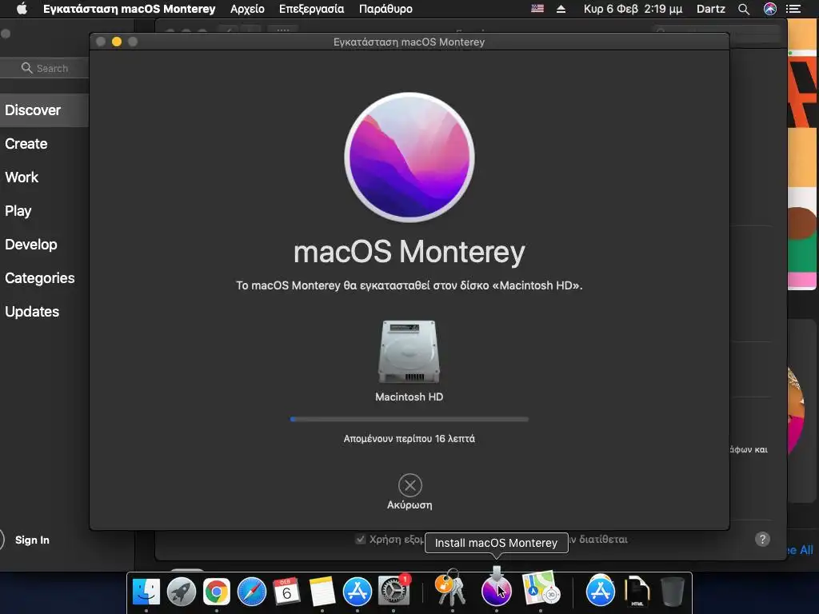Screen dimensions: 819x614
Task: Minimize the installer with the yellow button
Action: pyautogui.click(x=117, y=42)
